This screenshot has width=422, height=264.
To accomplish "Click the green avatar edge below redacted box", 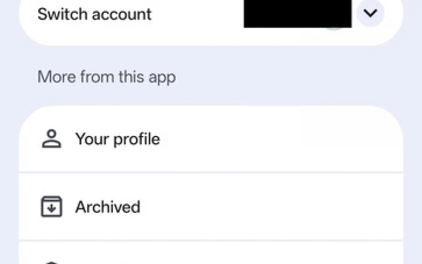I will coord(334,28).
